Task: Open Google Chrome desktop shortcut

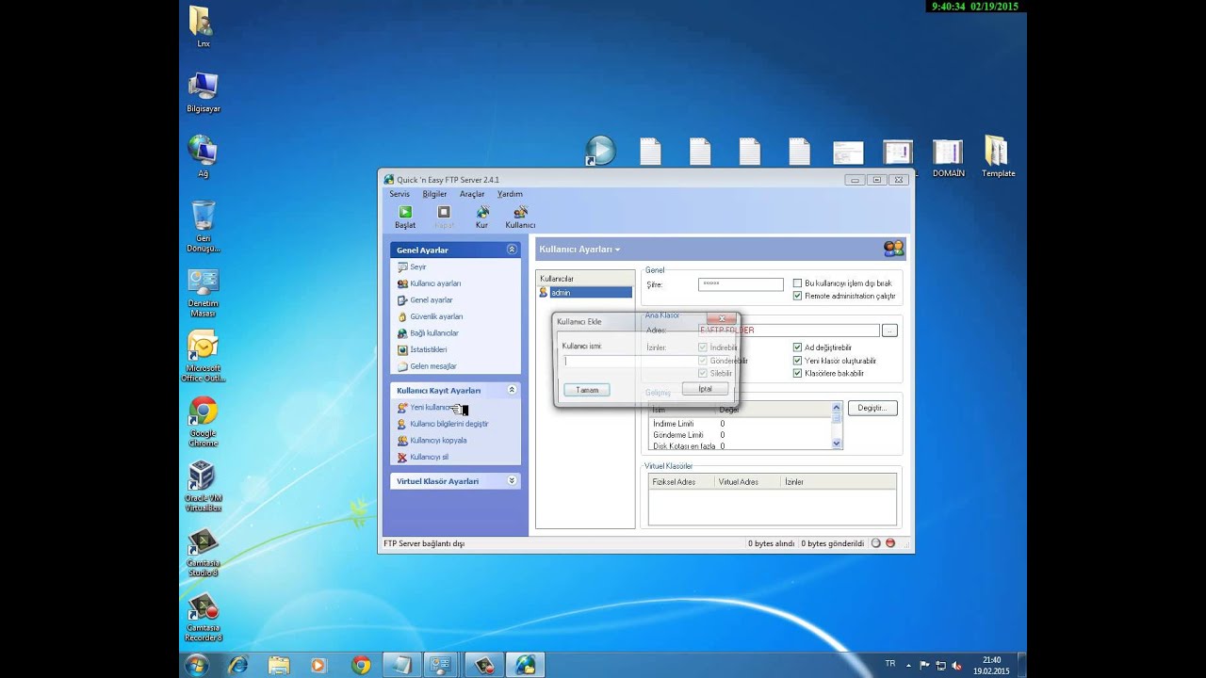Action: tap(203, 422)
